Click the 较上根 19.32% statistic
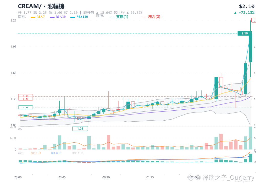 click(x=128, y=13)
